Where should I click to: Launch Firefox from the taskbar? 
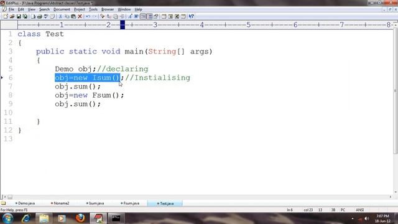(x=80, y=218)
